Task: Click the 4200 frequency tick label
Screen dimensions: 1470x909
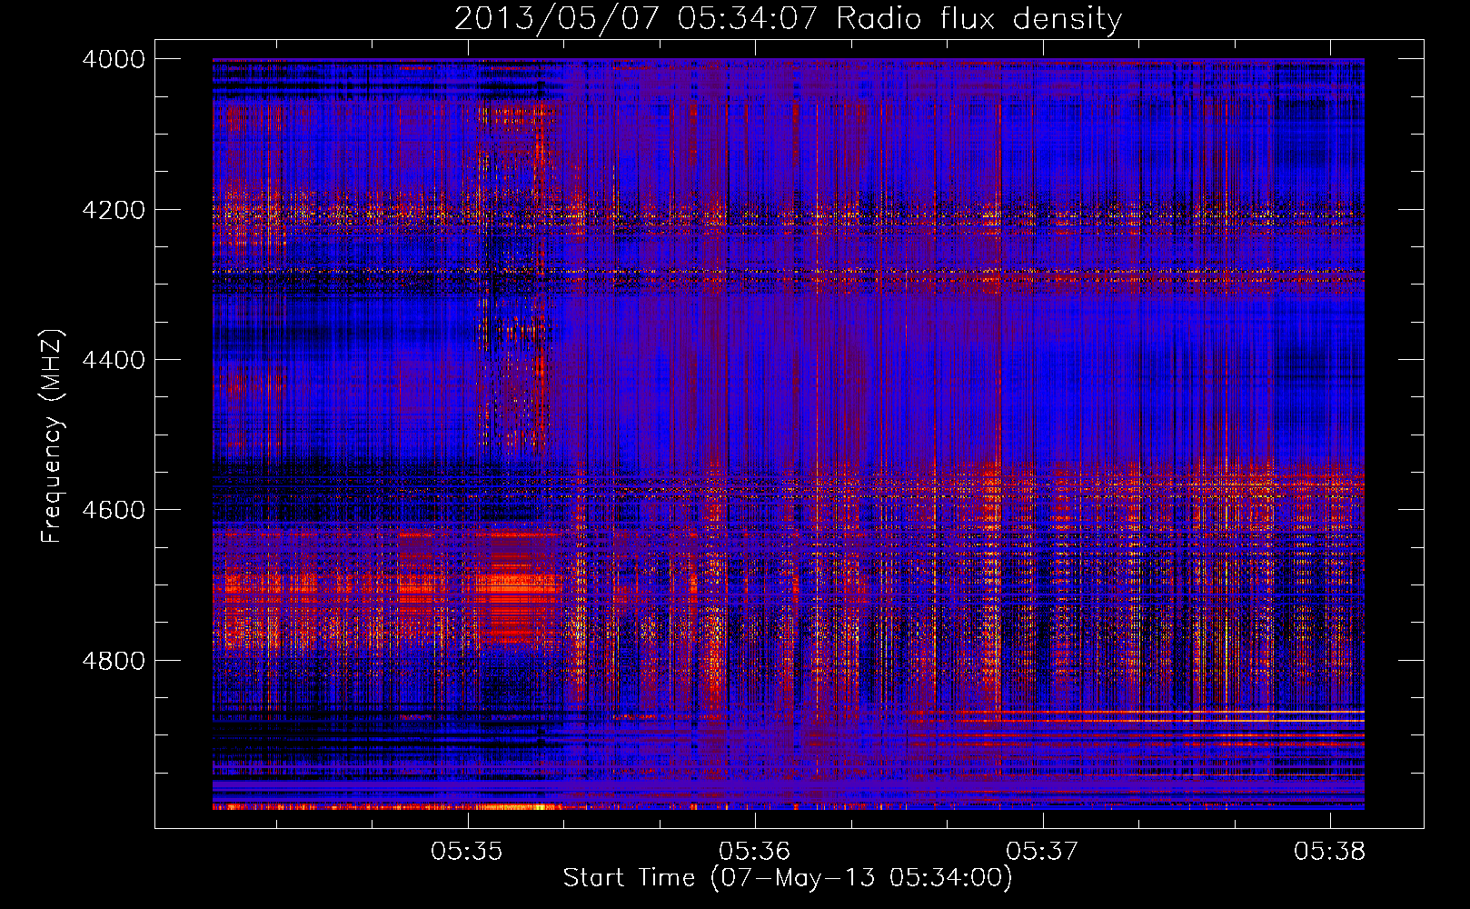Action: tap(114, 210)
